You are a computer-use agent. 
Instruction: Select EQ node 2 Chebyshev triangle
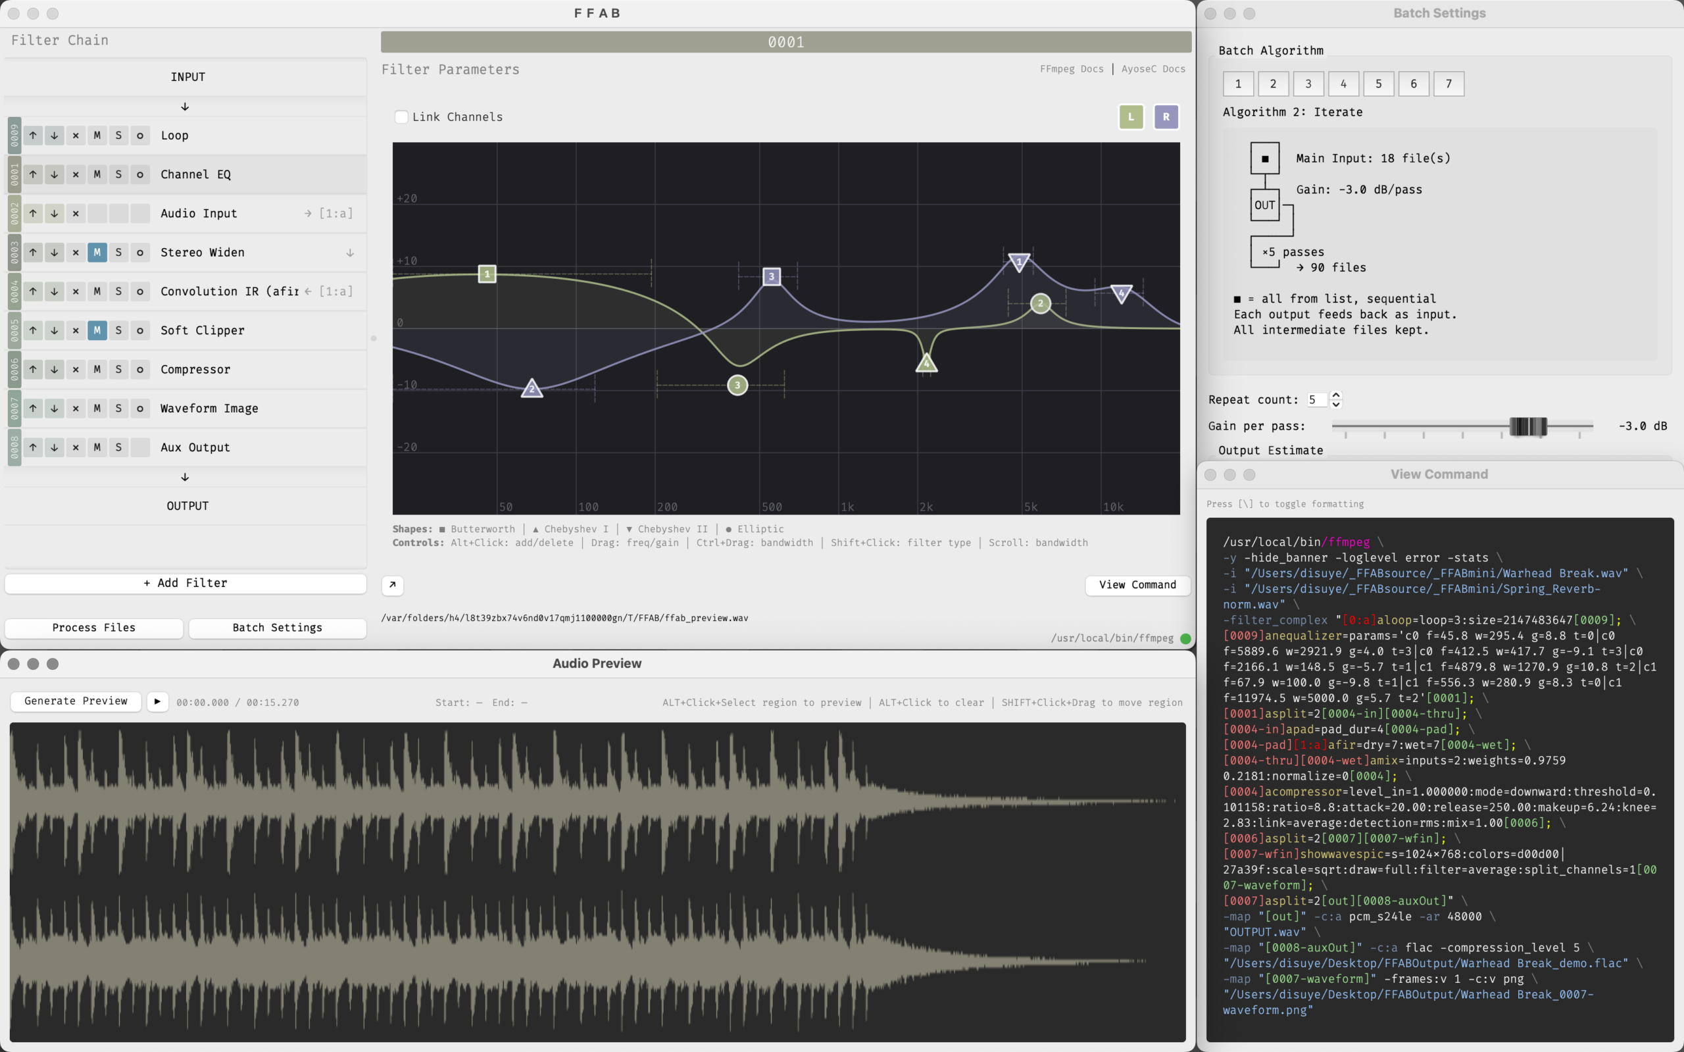click(x=532, y=388)
